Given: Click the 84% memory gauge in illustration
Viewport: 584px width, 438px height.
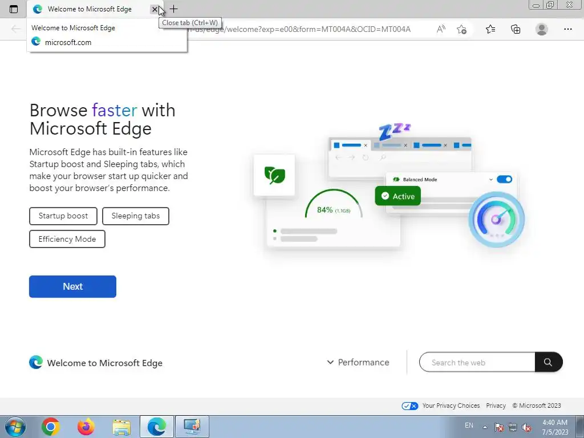Looking at the screenshot, I should pos(334,204).
